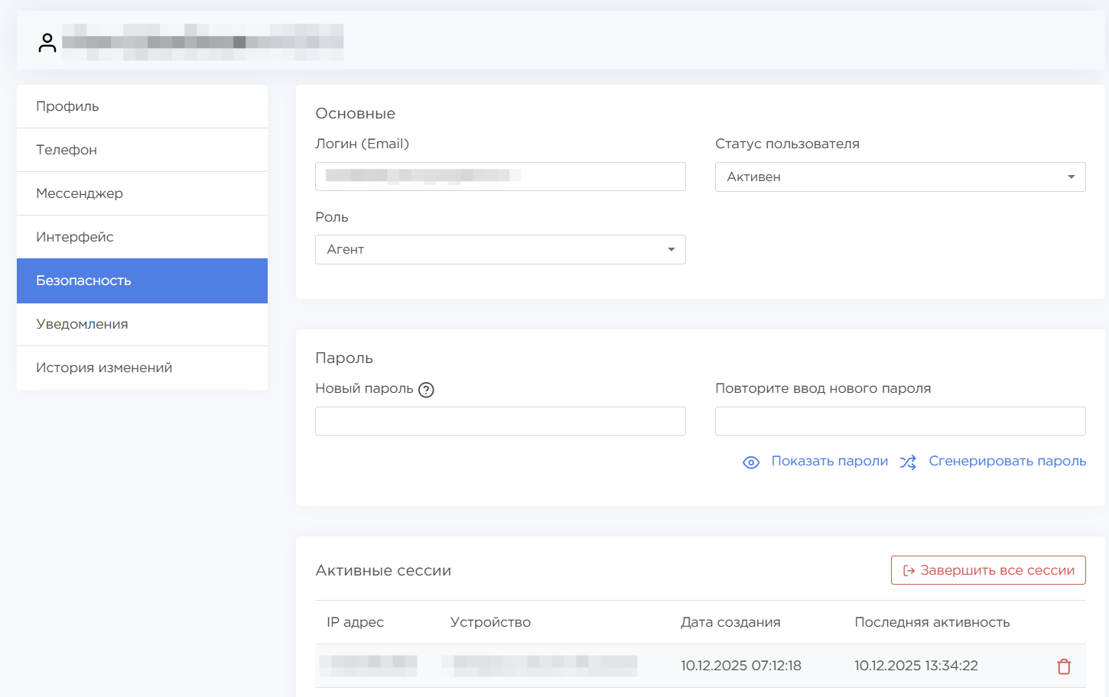Click the shuffle icon for password generation

[x=908, y=462]
